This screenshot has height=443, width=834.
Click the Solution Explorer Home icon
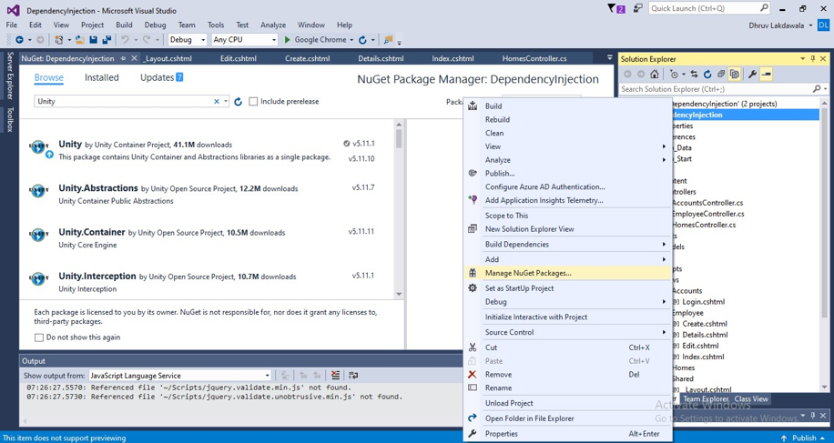coord(655,74)
